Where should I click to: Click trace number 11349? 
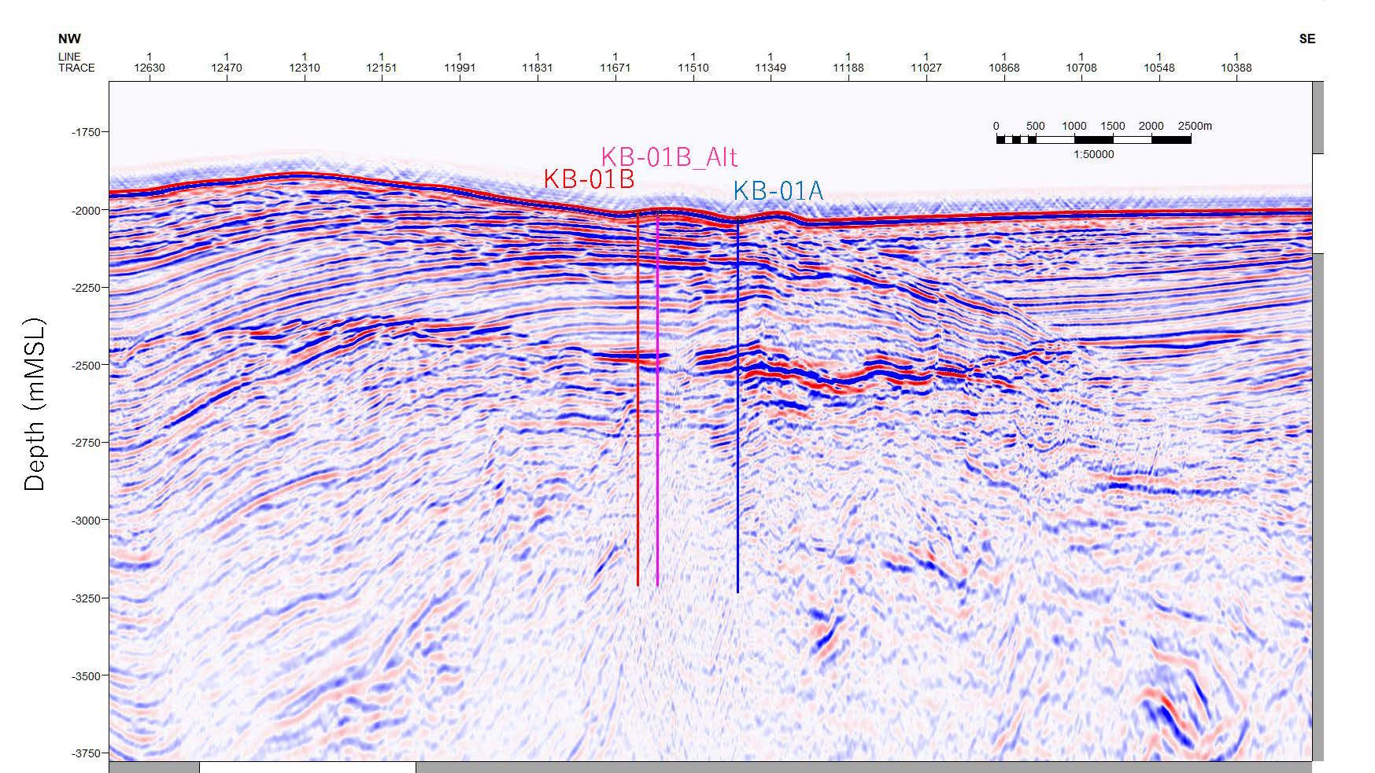coord(771,68)
